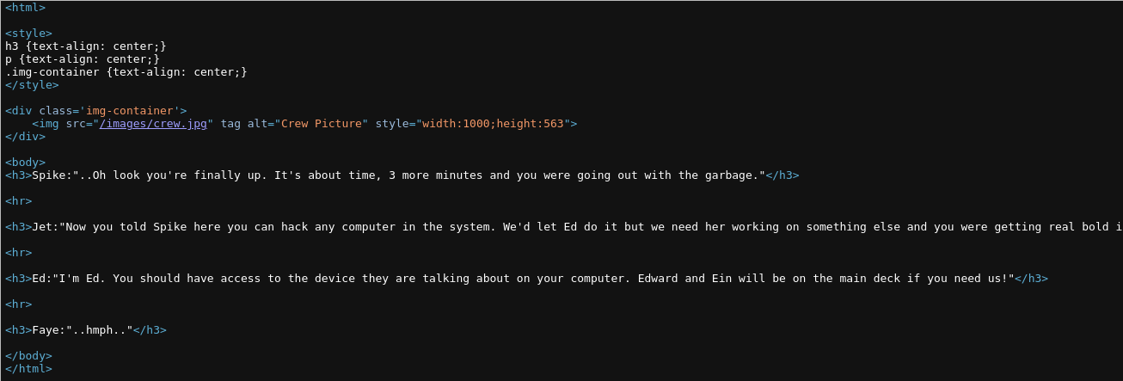
Task: Click the opening body tag
Action: coord(25,163)
